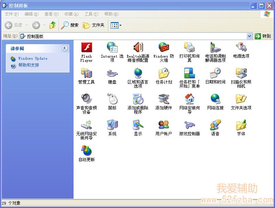The height and width of the screenshot is (208, 275).
Task: Open the 帮助和支持 link
Action: (29, 65)
